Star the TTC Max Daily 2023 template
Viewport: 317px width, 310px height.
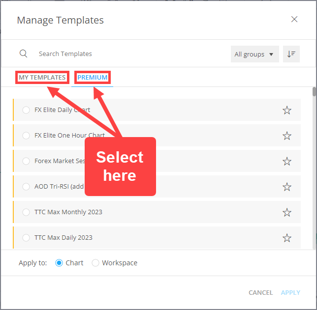point(286,238)
